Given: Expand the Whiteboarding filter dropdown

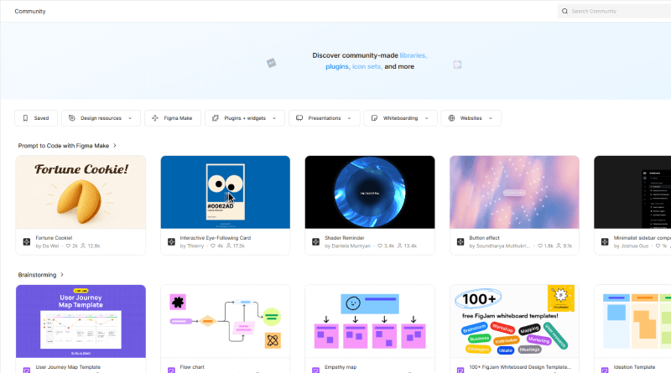Looking at the screenshot, I should pos(400,118).
